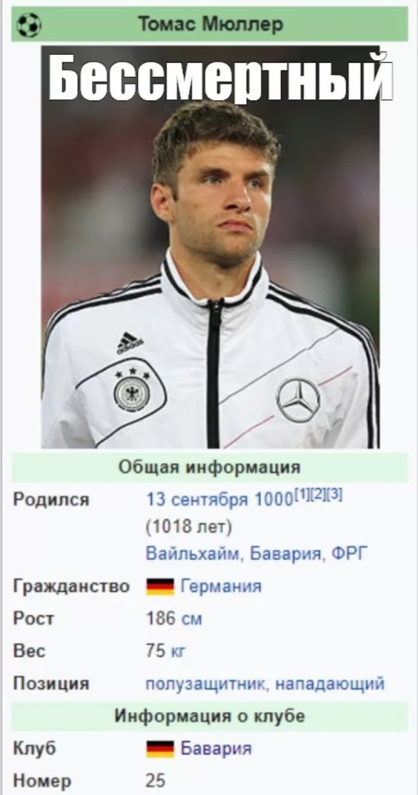Open the Бавария club link
Screen dimensions: 418x795
(216, 749)
